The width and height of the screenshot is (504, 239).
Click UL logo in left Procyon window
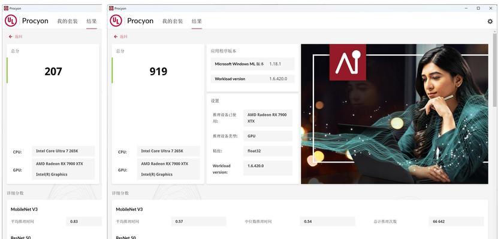tap(11, 21)
